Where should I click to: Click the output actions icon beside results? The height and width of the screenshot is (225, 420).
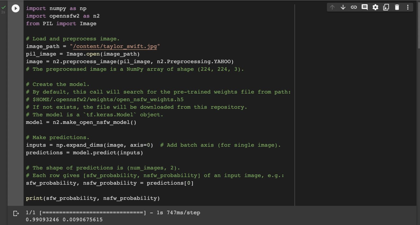pyautogui.click(x=16, y=213)
